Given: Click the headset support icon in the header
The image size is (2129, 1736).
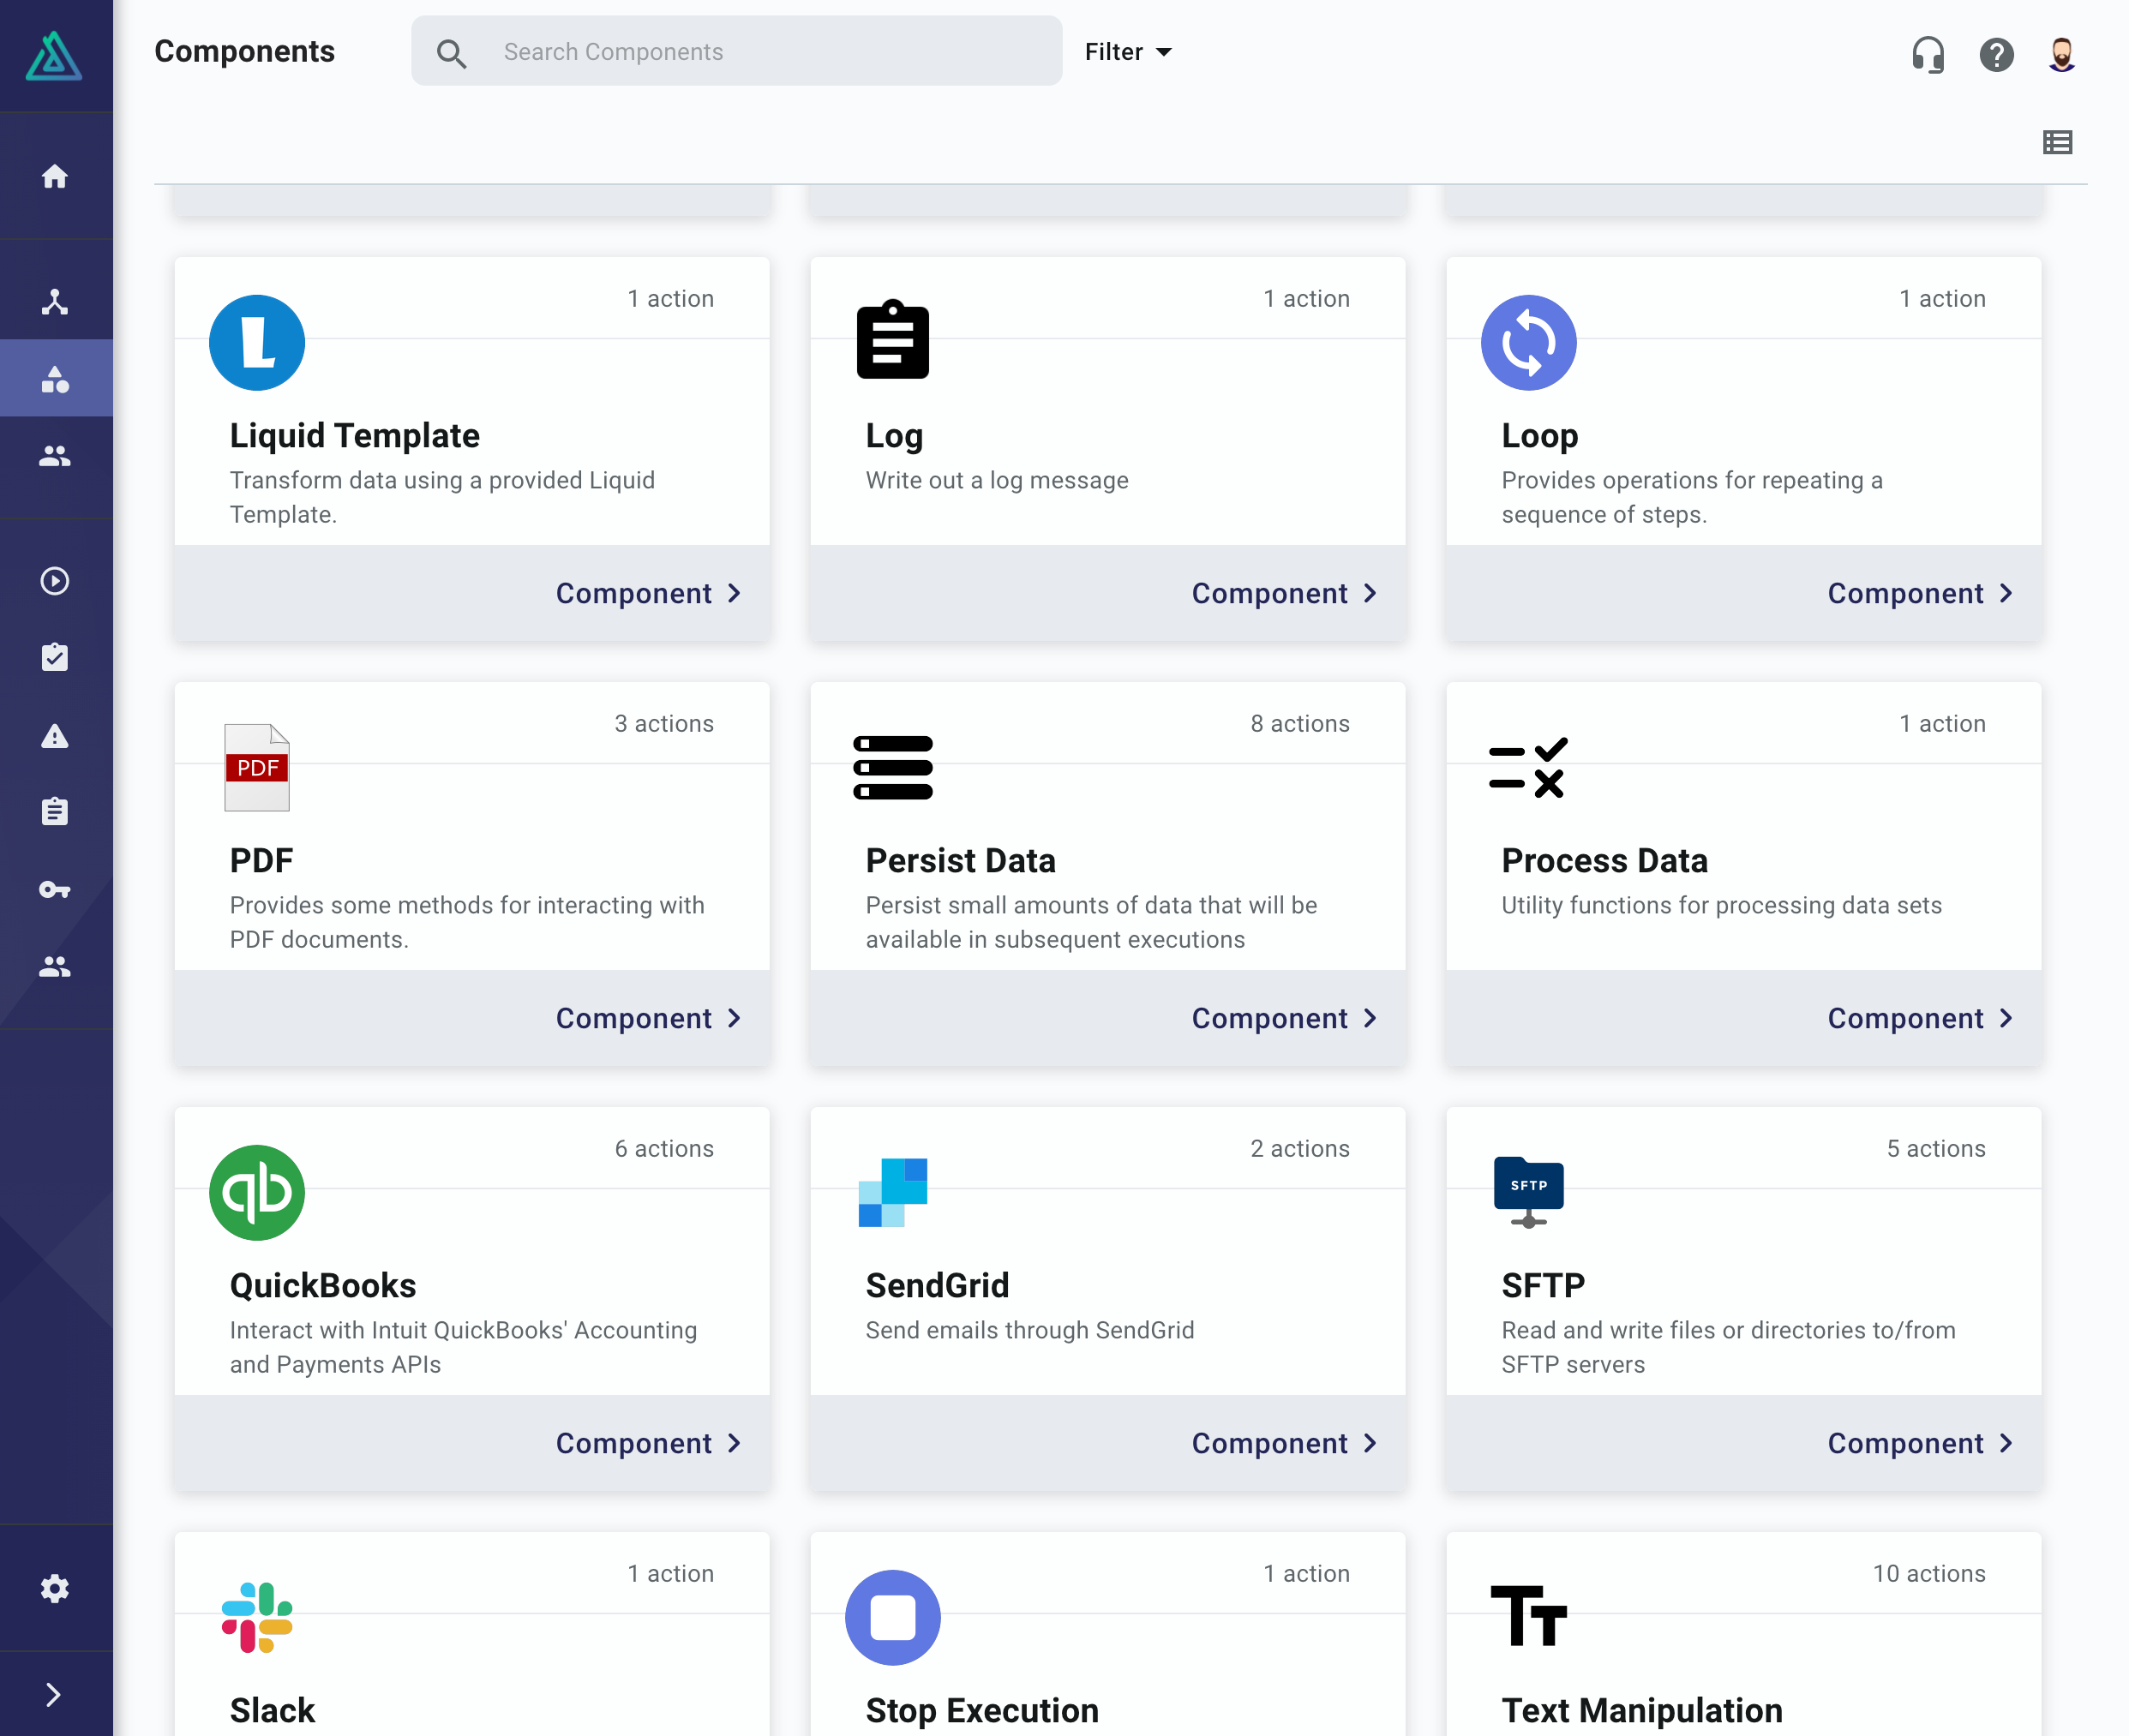Looking at the screenshot, I should (x=1928, y=56).
